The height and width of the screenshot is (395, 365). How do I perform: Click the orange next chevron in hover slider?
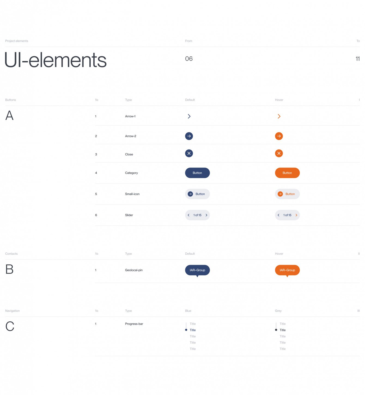296,215
